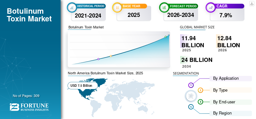Click the CAGR growth icon
Image resolution: width=256 pixels, height=119 pixels.
click(210, 7)
